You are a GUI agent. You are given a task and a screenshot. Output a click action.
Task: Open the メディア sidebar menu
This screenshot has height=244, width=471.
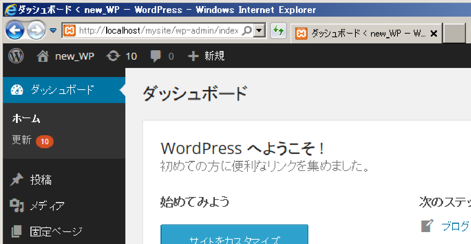[47, 206]
